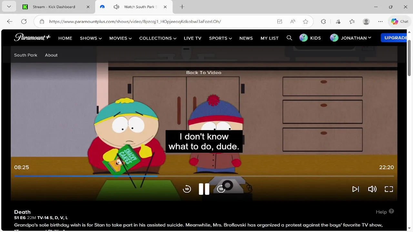Open My List page
Viewport: 413px width, 232px height.
[x=269, y=38]
